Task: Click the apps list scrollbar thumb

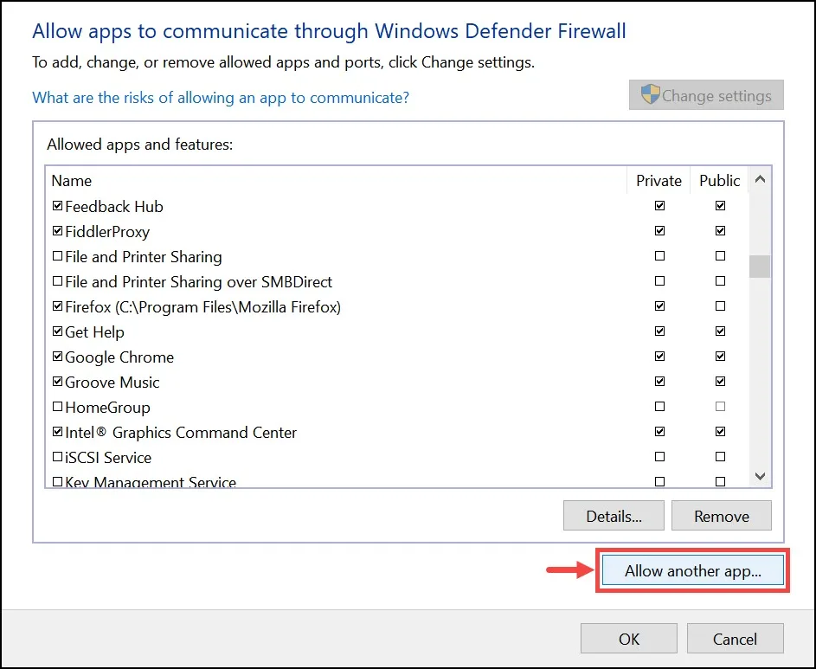Action: tap(760, 267)
